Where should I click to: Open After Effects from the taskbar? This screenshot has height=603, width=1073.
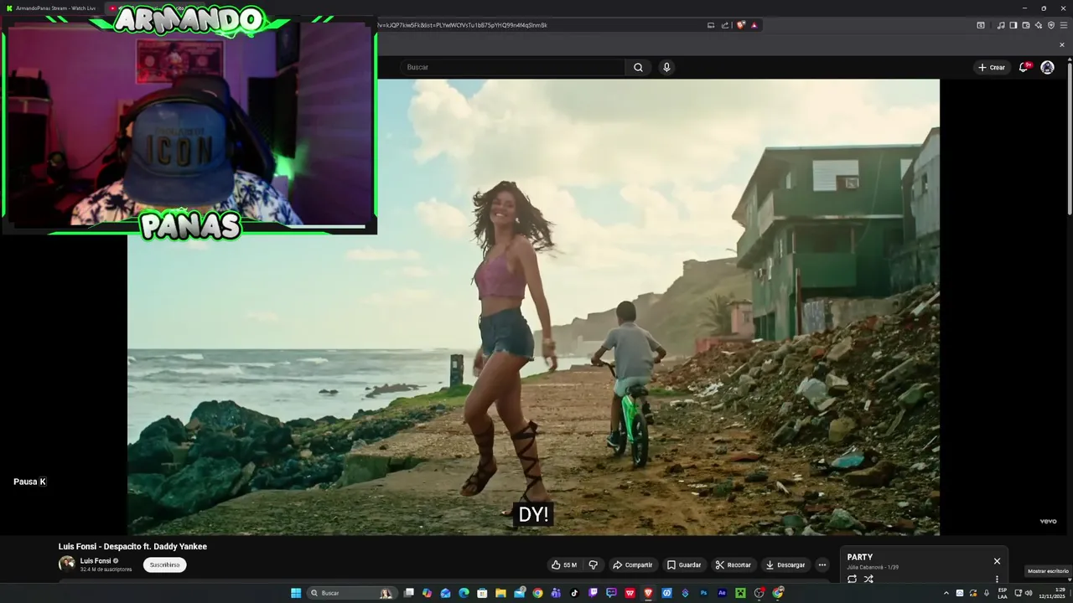coord(722,593)
